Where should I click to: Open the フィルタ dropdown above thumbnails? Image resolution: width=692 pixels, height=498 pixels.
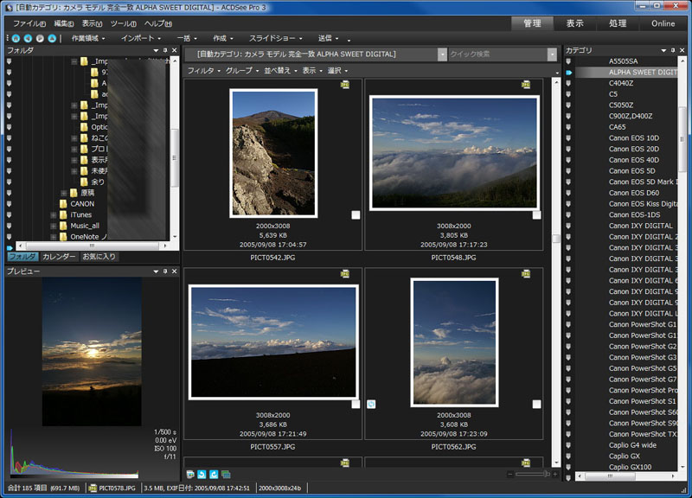(x=203, y=70)
